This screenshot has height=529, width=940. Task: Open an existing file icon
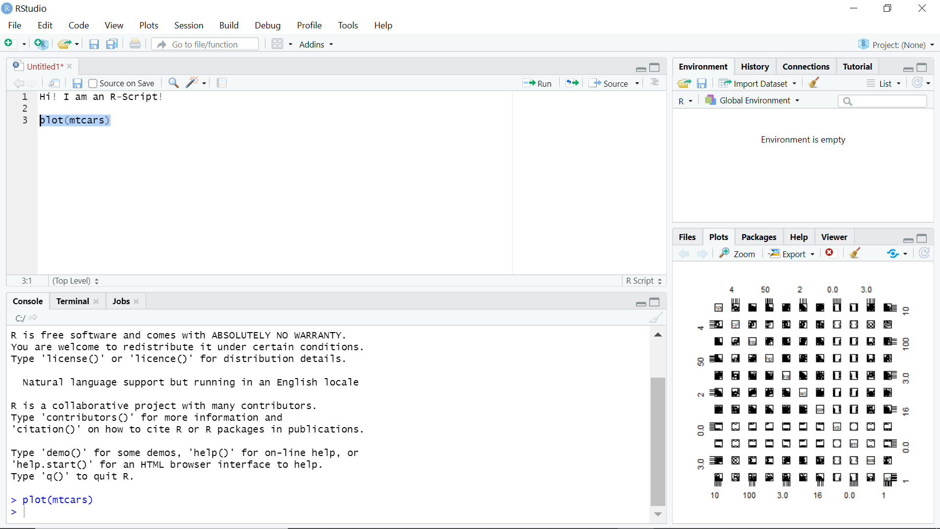pyautogui.click(x=64, y=44)
